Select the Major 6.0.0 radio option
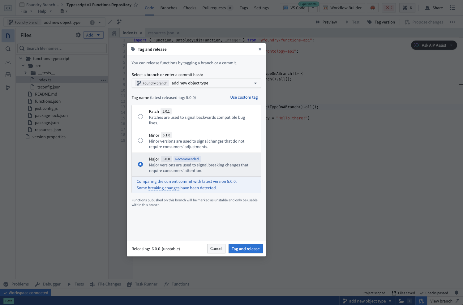This screenshot has width=463, height=305. pos(140,164)
